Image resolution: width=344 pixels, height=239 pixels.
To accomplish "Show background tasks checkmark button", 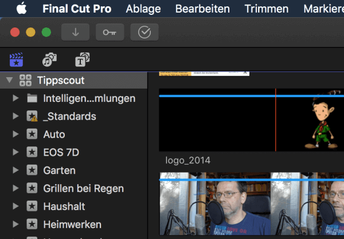I will coord(144,32).
